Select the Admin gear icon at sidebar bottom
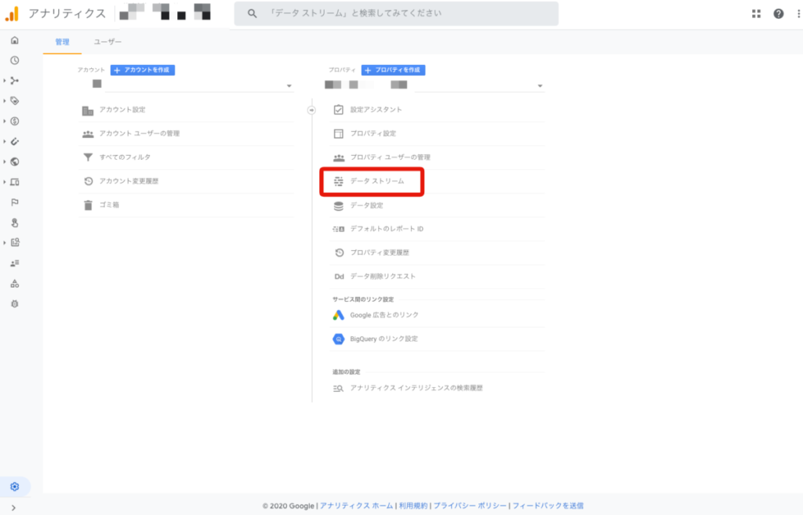Viewport: 803px width, 515px height. coord(15,487)
